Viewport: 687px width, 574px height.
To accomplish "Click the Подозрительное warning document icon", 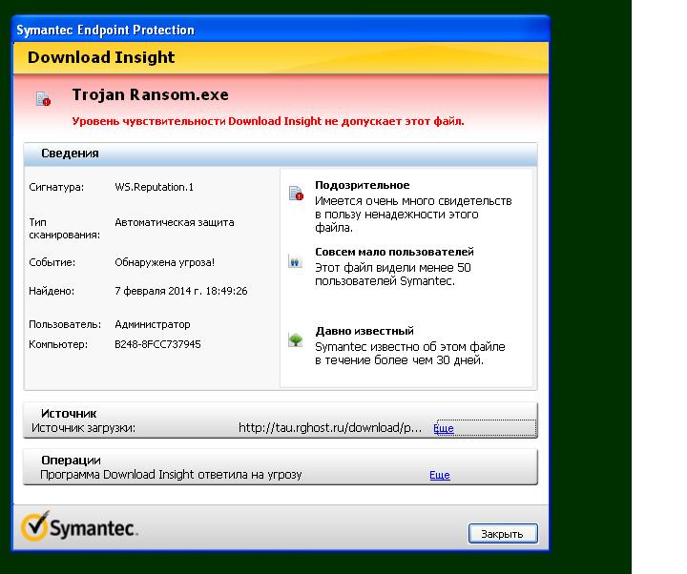I will (x=296, y=195).
